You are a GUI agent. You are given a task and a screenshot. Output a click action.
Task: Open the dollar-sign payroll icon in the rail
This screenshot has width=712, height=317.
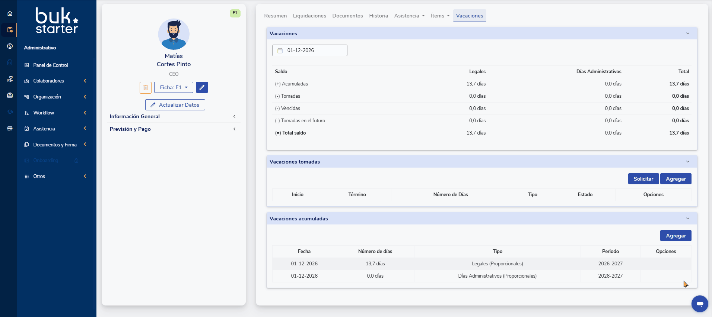point(10,46)
